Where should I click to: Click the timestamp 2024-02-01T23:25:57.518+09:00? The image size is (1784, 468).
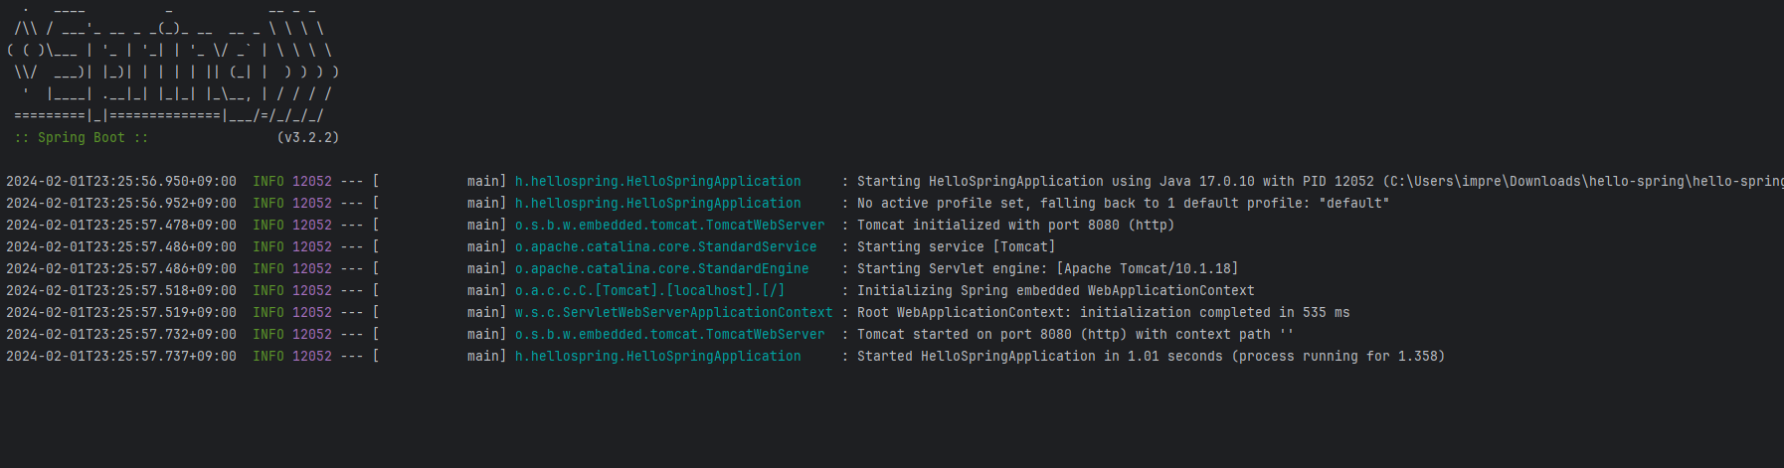[121, 291]
